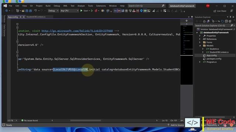Viewport: 236px width, 132px height.
Task: Expand the Forms folder
Action: coord(200,43)
